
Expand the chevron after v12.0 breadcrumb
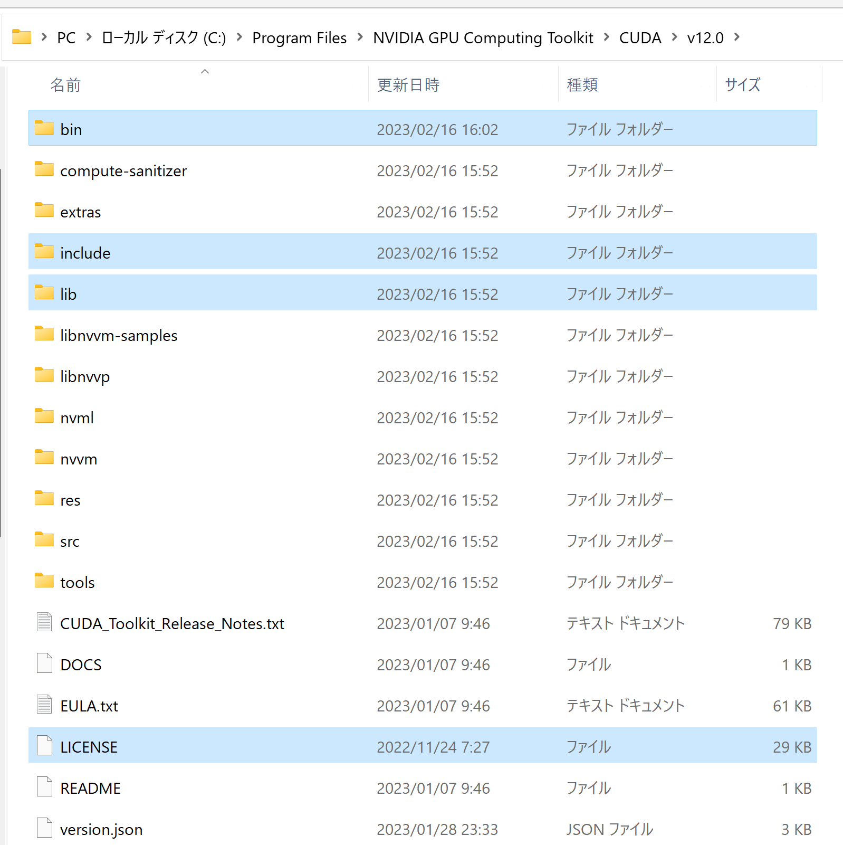click(x=737, y=37)
